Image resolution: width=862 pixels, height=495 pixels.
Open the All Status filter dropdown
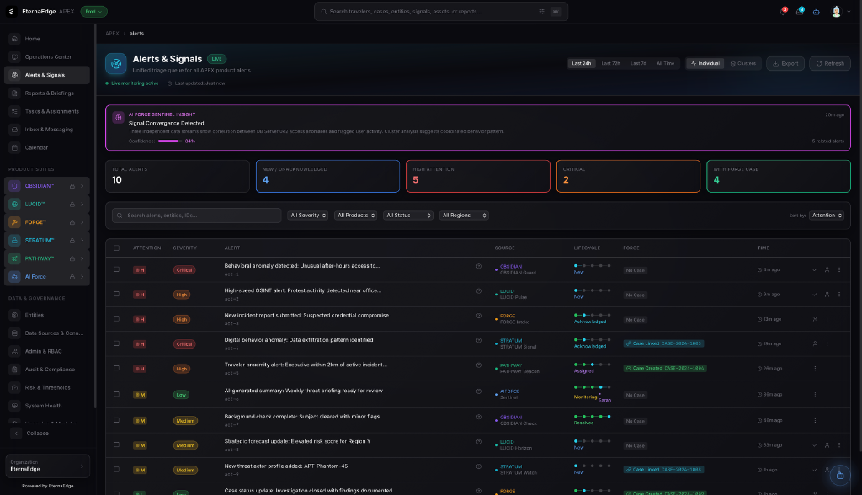[x=408, y=216]
